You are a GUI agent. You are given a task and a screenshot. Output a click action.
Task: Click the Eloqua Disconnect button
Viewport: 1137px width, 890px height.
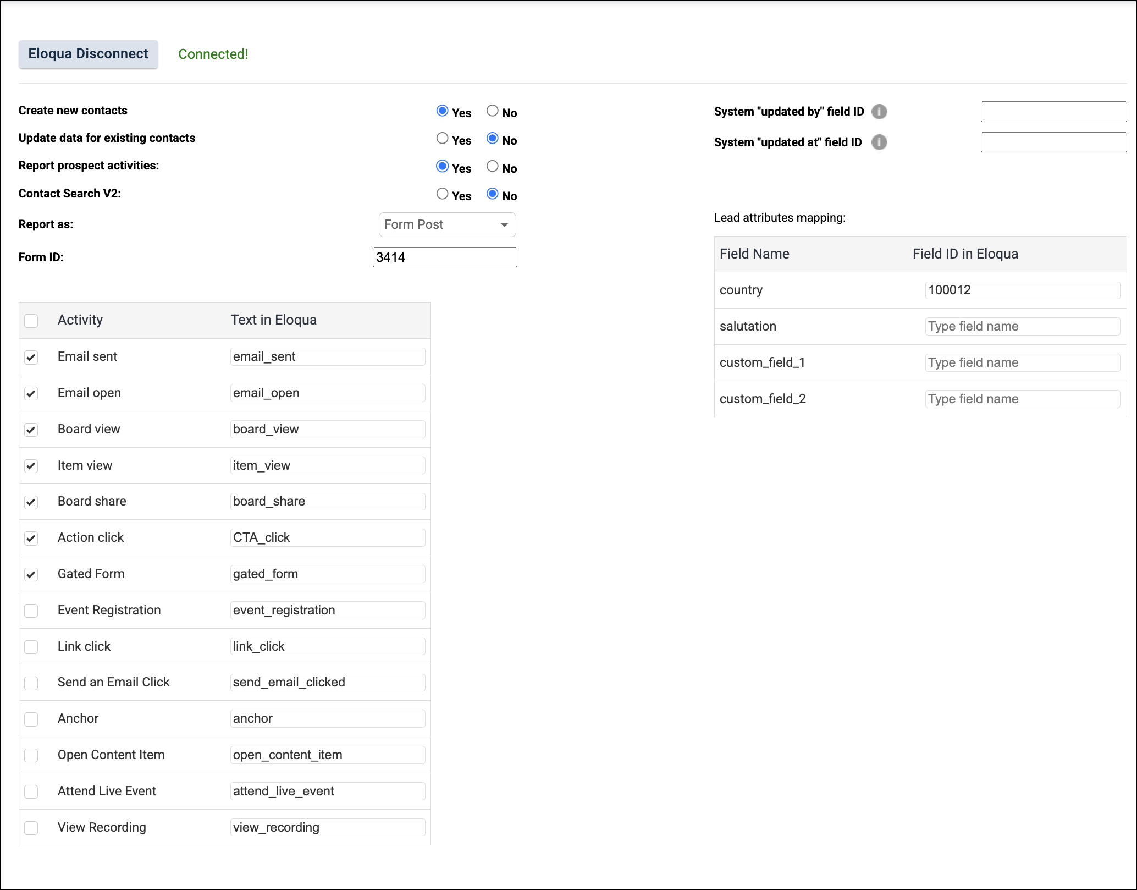click(89, 54)
